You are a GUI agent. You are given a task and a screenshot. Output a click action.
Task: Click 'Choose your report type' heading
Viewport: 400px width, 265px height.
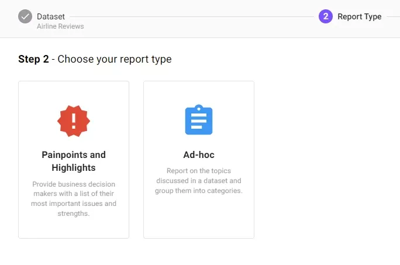(x=115, y=59)
